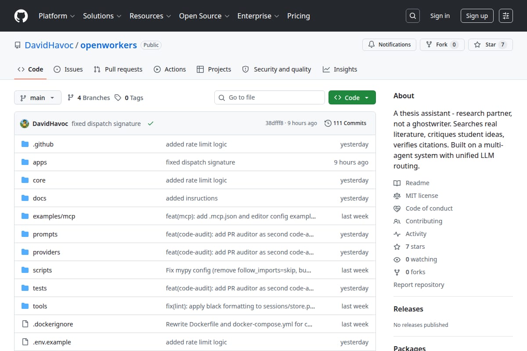Expand the Solutions menu in header
Viewport: 527px width, 351px height.
[x=102, y=16]
